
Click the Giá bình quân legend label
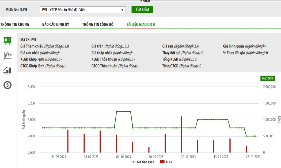146,162
